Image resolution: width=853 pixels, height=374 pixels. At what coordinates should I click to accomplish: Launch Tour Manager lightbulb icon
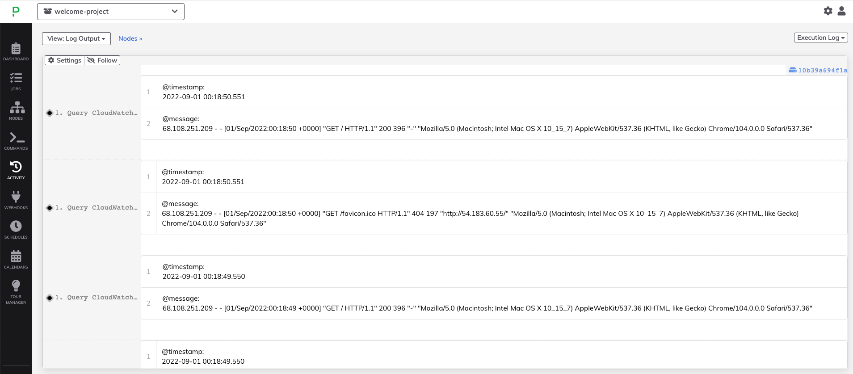click(x=16, y=291)
